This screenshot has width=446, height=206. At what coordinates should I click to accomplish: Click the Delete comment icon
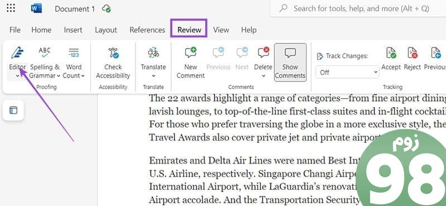[263, 52]
